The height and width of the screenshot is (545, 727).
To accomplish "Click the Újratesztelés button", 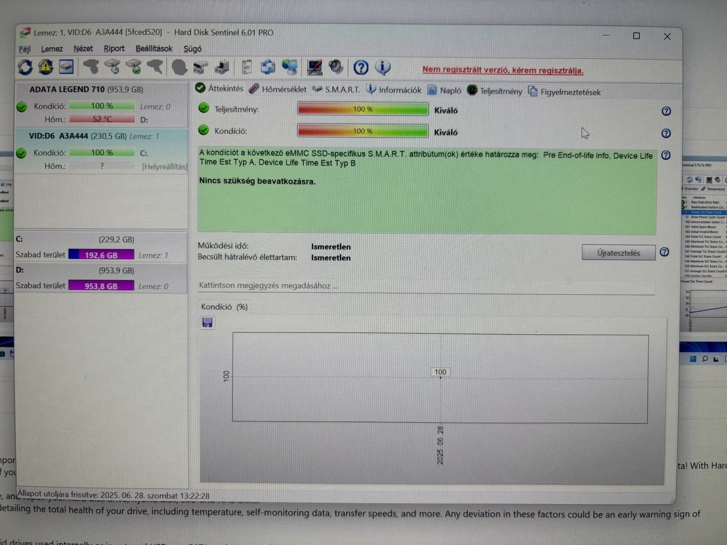I will pos(618,253).
